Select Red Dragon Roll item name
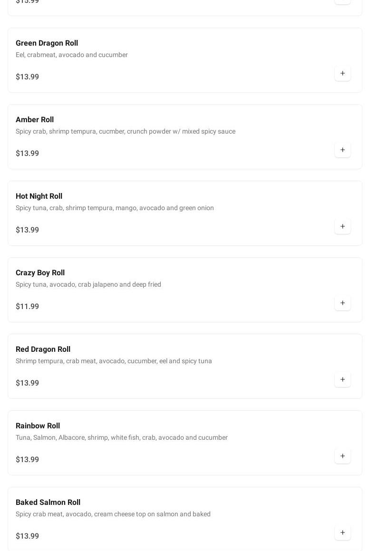Image resolution: width=370 pixels, height=551 pixels. tap(43, 349)
